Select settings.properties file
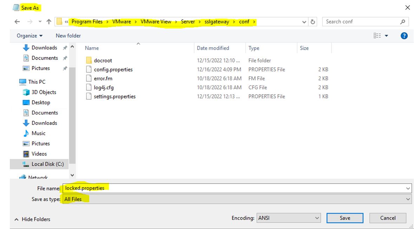Screen dimensions: 414x229 tap(114, 96)
